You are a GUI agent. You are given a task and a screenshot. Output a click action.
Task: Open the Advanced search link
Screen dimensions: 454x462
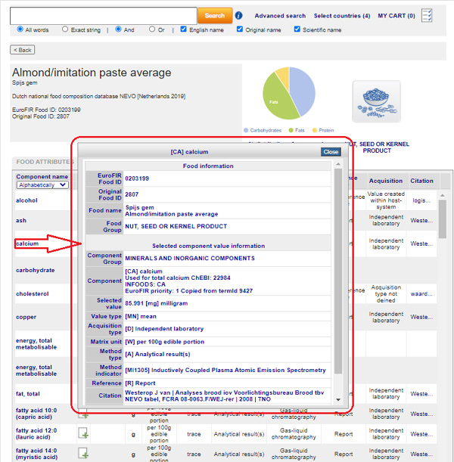pyautogui.click(x=280, y=16)
